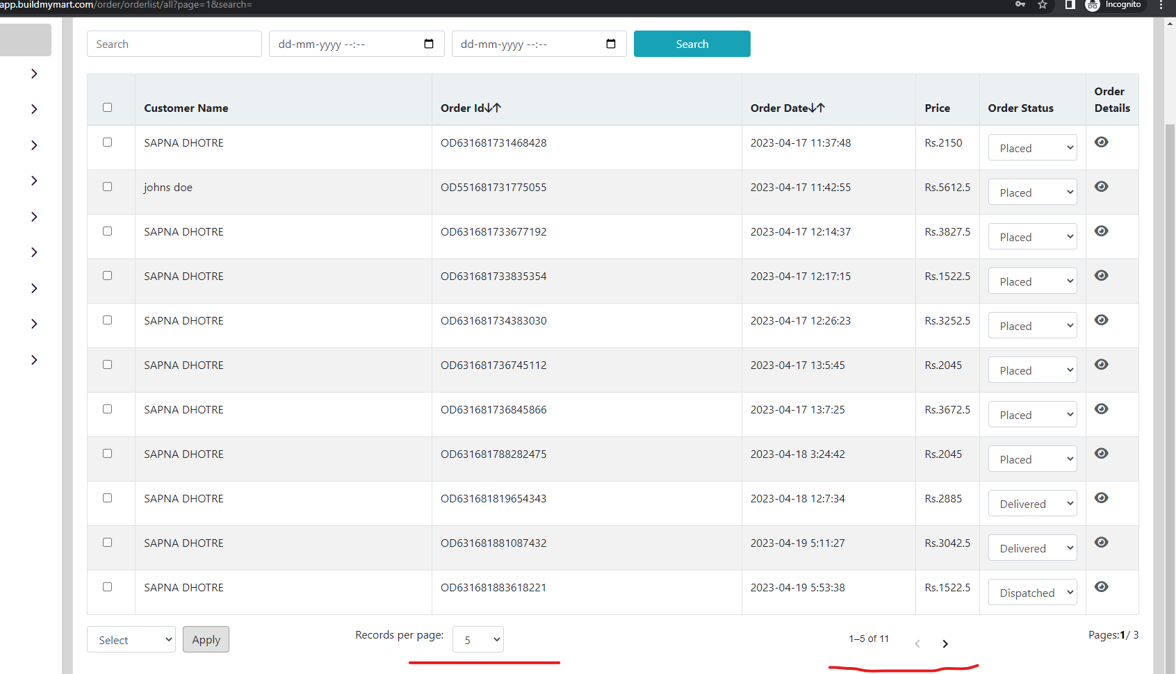Open bulk action Select dropdown
Image resolution: width=1176 pixels, height=674 pixels.
pos(131,639)
